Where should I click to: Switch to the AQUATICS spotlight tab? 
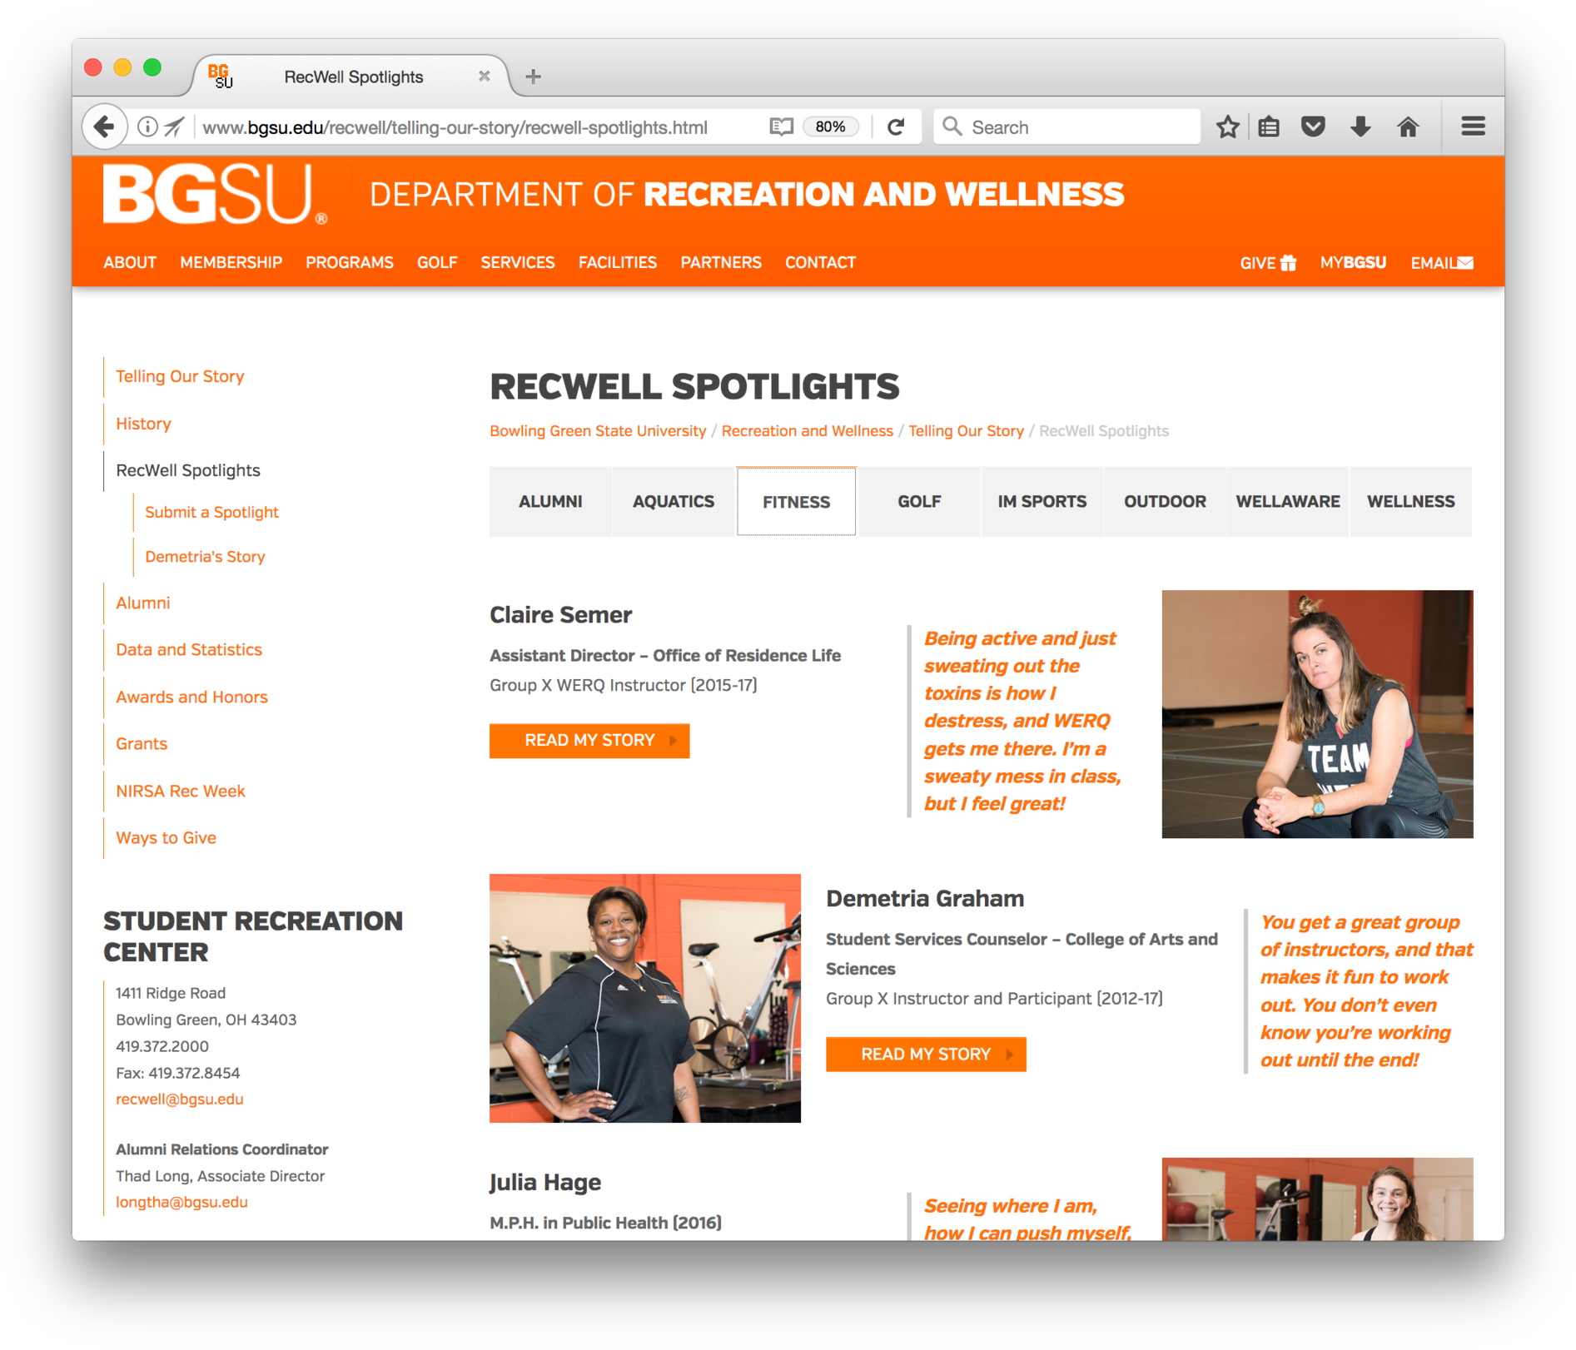pyautogui.click(x=674, y=502)
